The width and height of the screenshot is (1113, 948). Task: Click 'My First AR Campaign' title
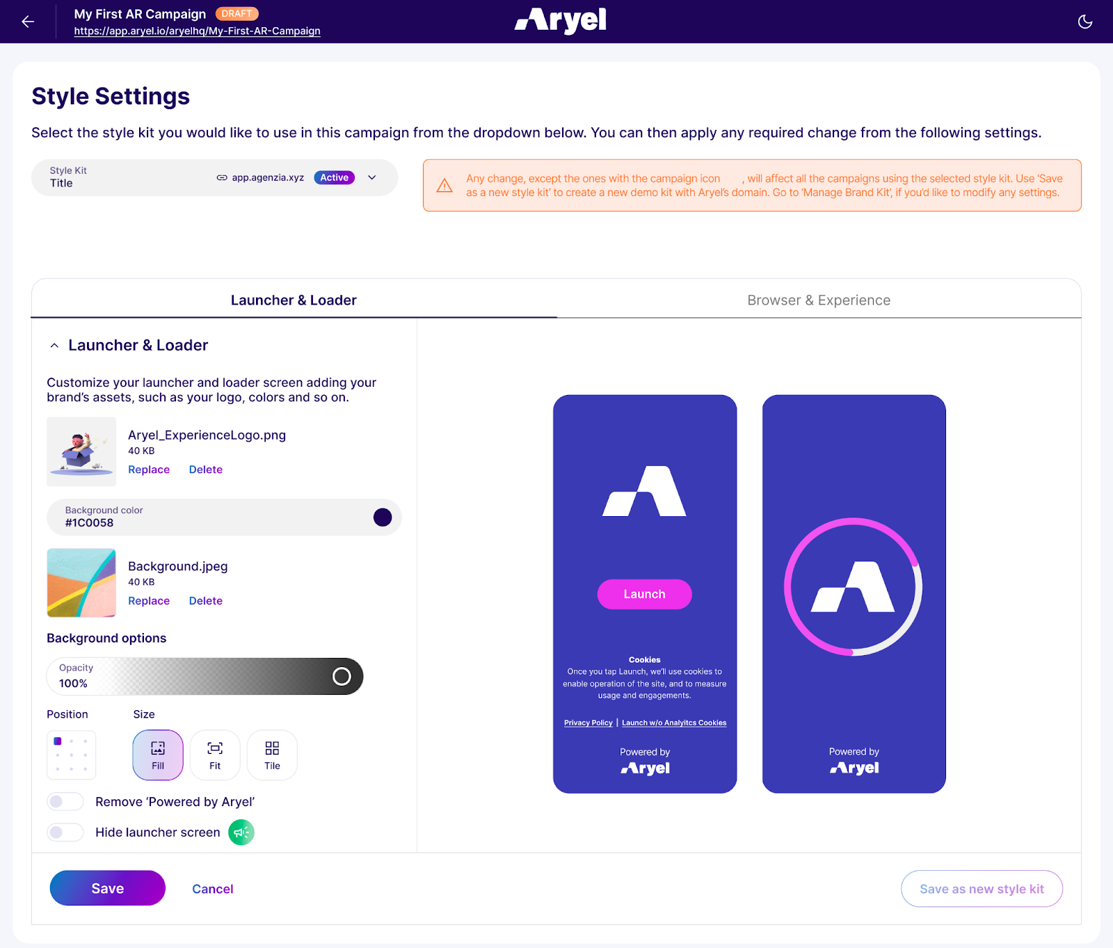tap(141, 14)
